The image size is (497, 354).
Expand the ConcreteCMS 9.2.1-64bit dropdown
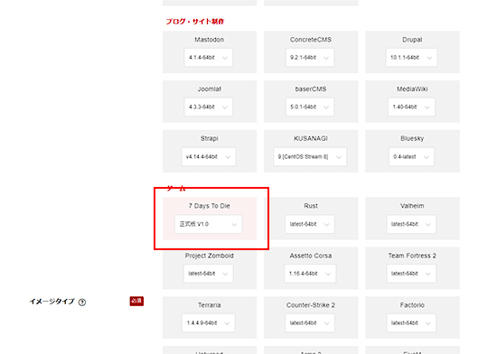[310, 57]
